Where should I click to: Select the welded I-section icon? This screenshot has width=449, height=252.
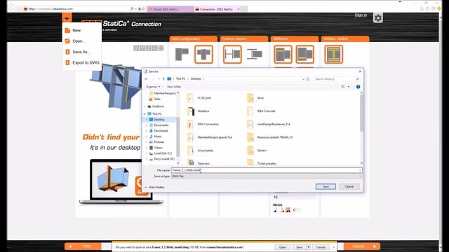334,55
